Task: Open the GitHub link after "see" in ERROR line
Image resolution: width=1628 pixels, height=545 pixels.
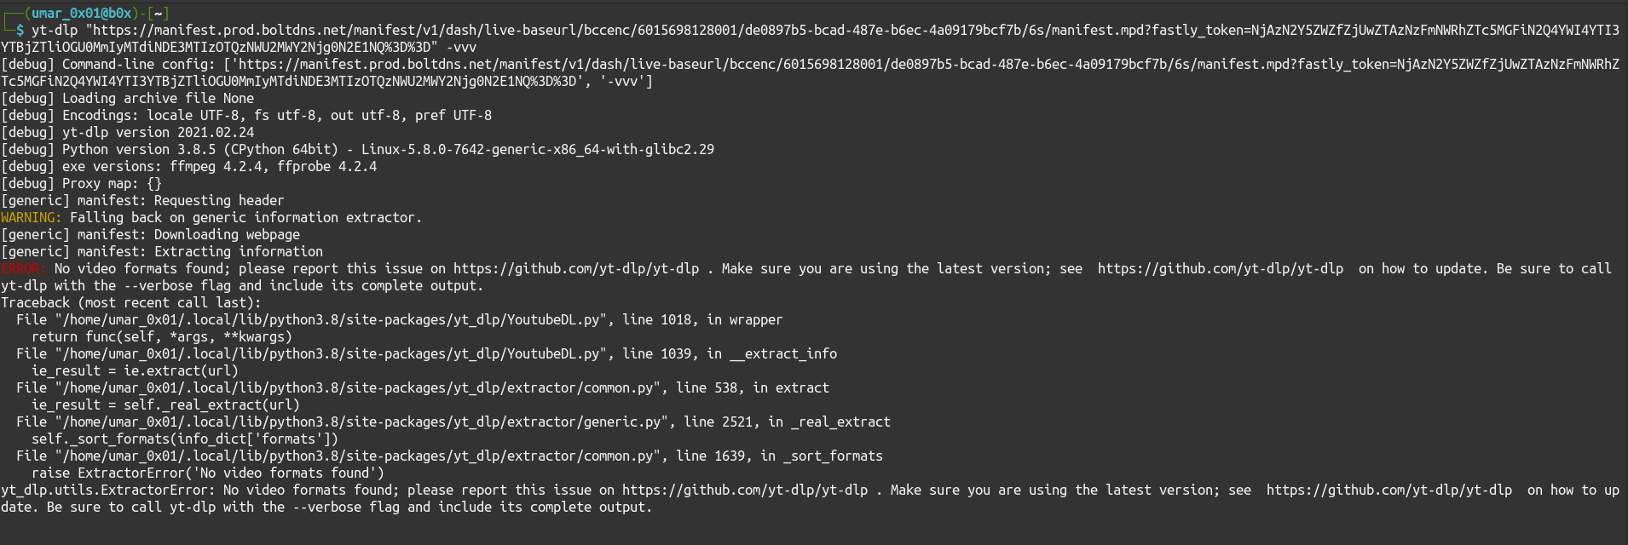Action: pos(1220,269)
